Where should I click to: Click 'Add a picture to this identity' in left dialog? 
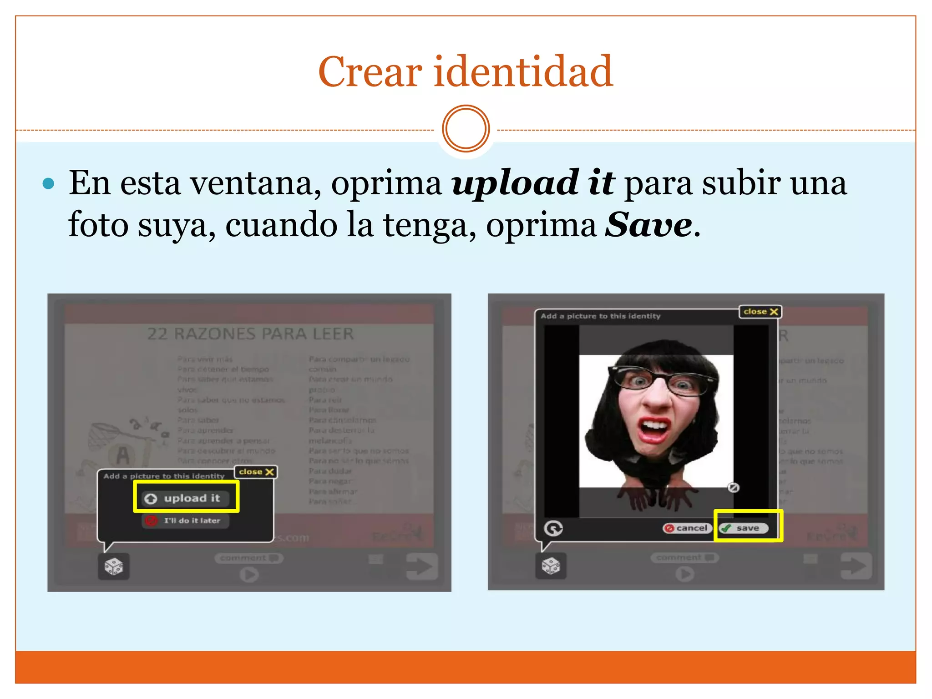pyautogui.click(x=164, y=476)
